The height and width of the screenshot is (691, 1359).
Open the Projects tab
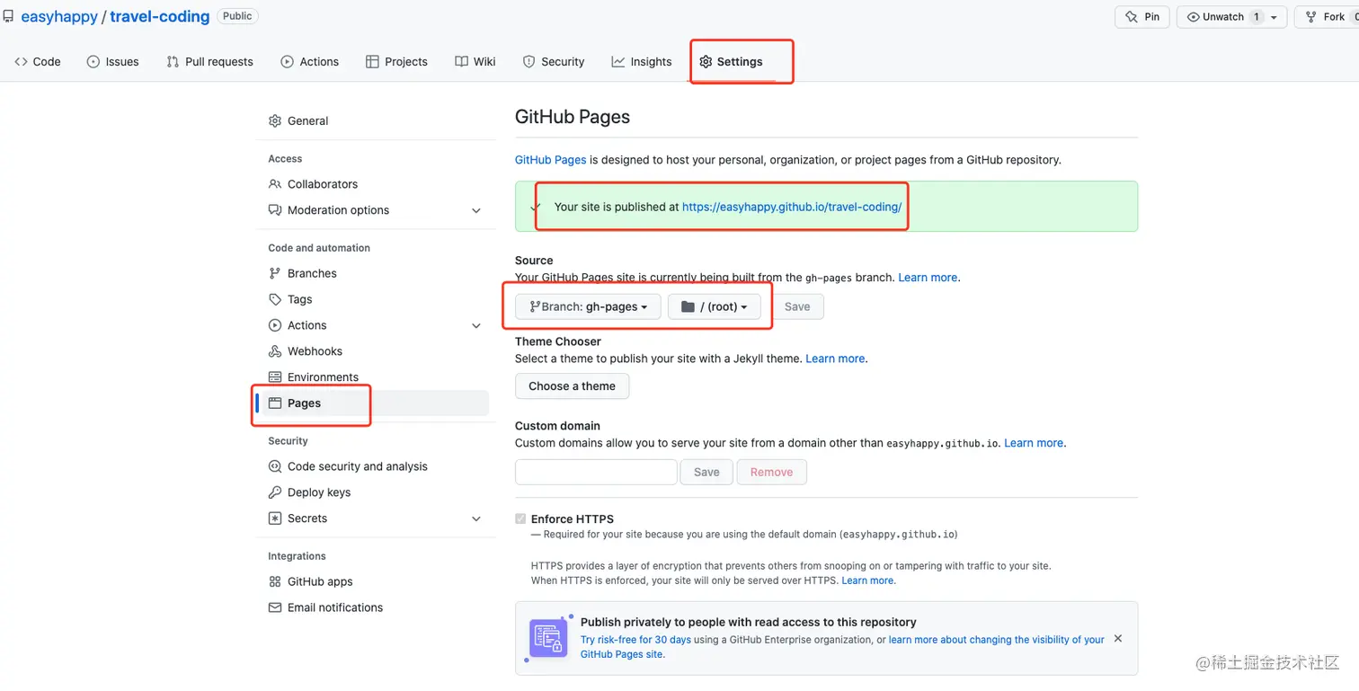(x=396, y=62)
